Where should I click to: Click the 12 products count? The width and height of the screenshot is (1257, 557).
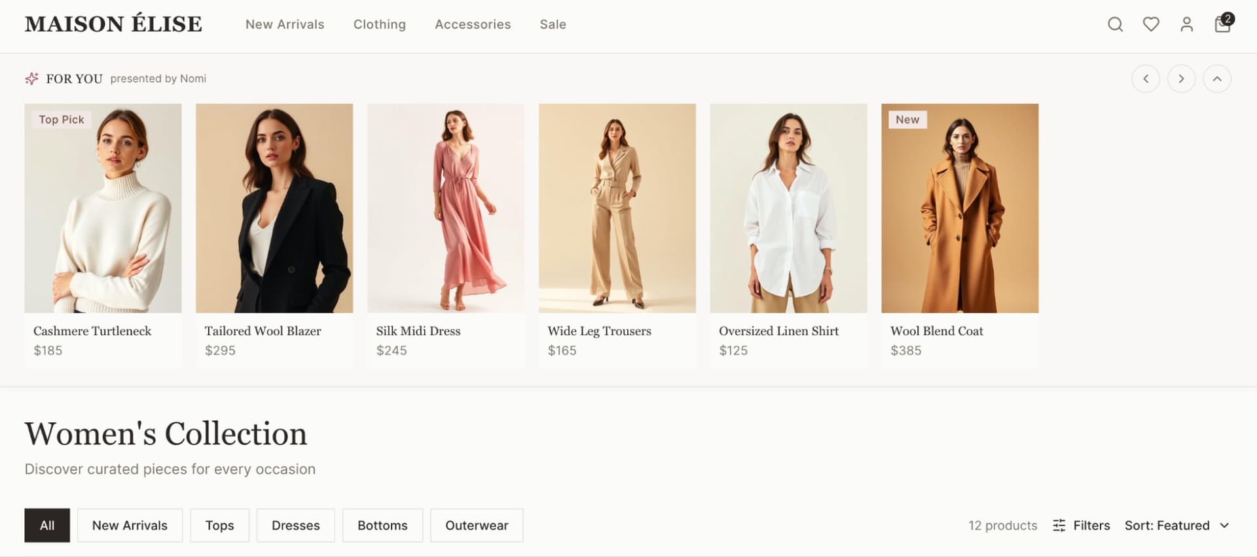pyautogui.click(x=1003, y=526)
